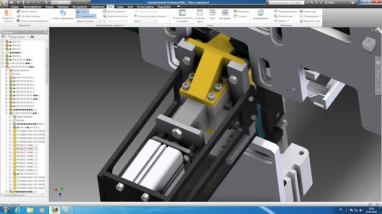Switch to the Сборка ribbon tab
382x214 pixels.
point(14,7)
